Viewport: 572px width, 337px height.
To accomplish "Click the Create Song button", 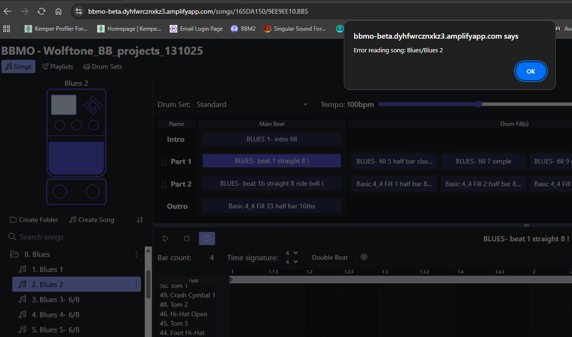I will [x=91, y=220].
